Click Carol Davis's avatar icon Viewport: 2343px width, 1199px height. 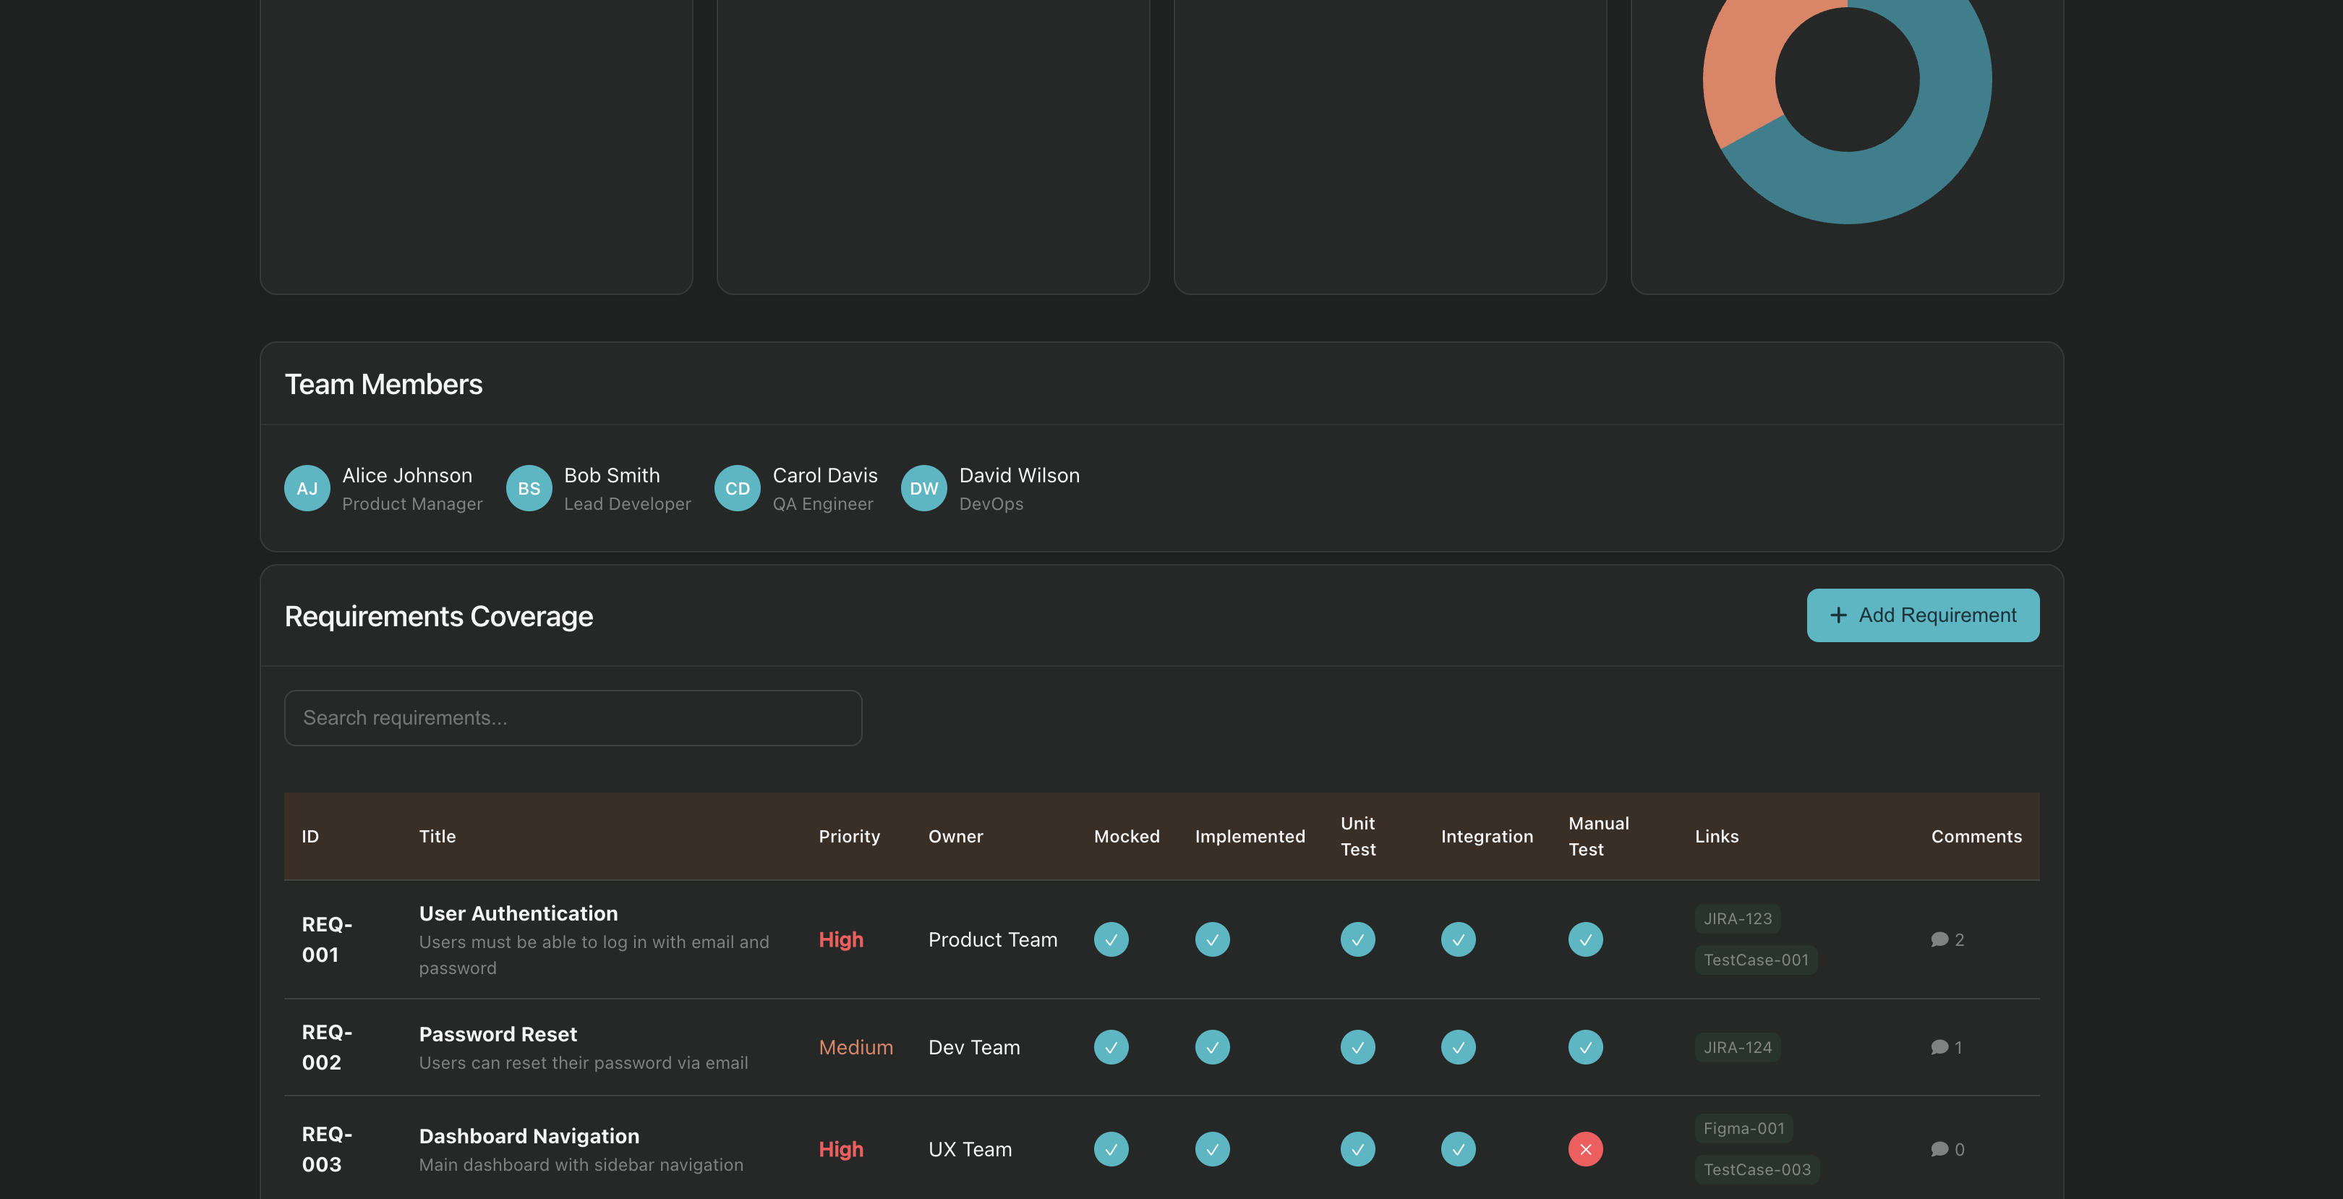pyautogui.click(x=737, y=487)
